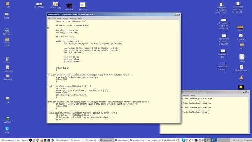Switch to the [part1.glade] taskbar window
The height and width of the screenshot is (142, 252).
151,140
